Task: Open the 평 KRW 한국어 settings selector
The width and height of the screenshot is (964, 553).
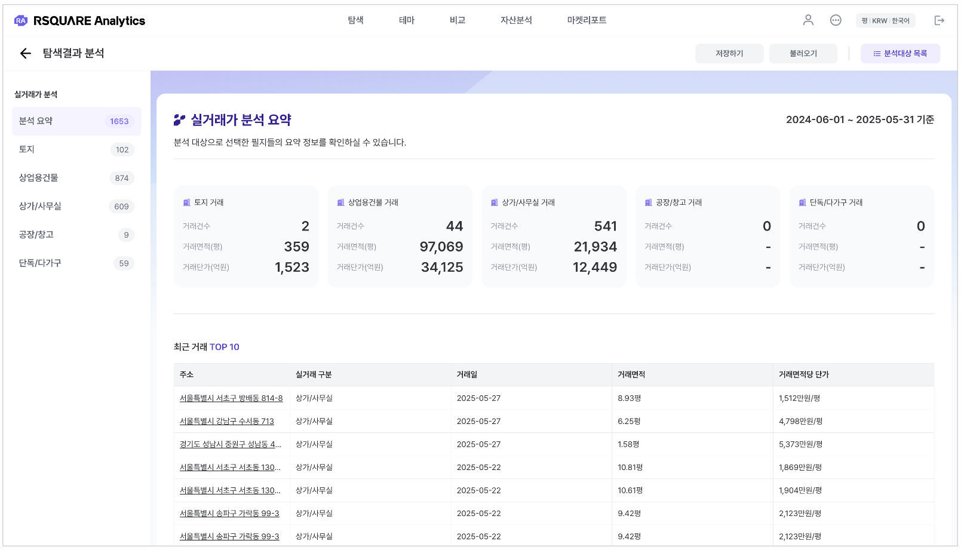Action: 885,21
